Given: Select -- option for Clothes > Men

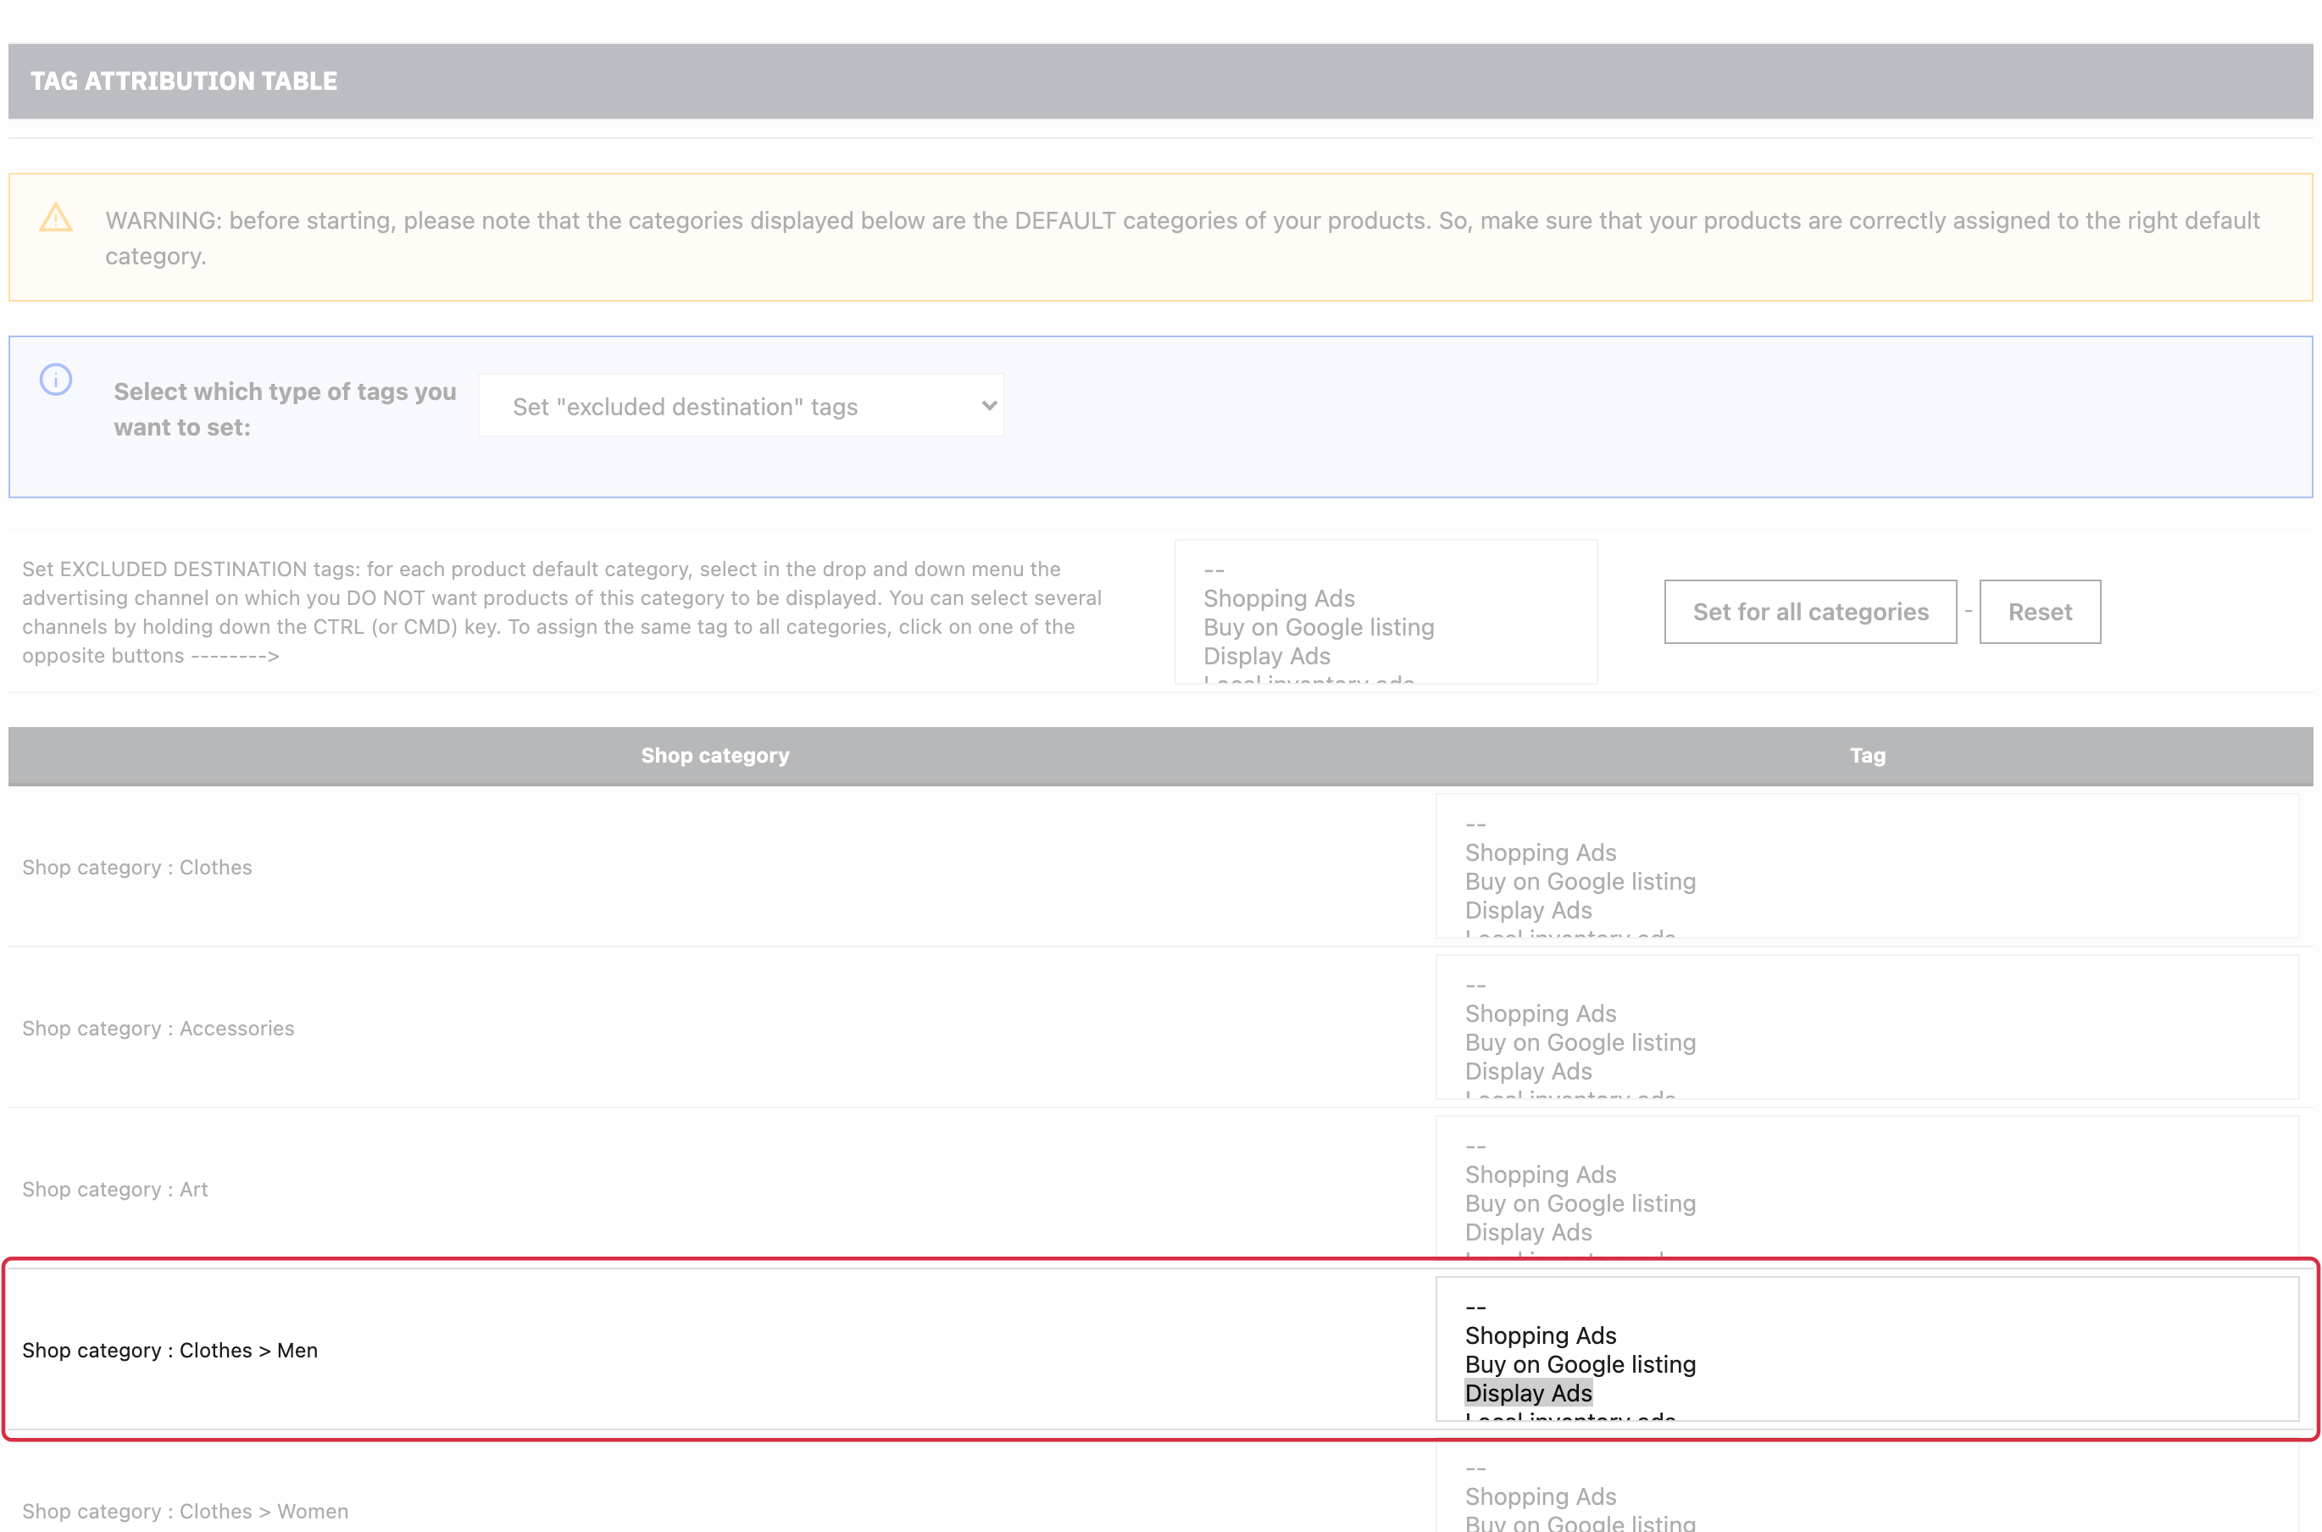Looking at the screenshot, I should click(1475, 1307).
